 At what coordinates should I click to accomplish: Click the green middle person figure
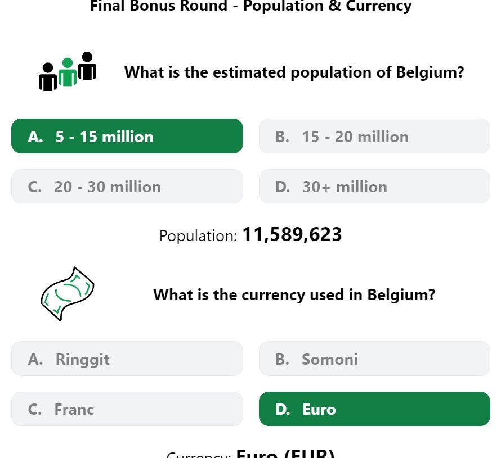tap(68, 73)
